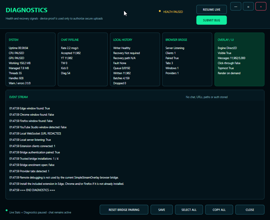
Task: Select the LOCAL HISTORY card heading
Action: tap(123, 40)
